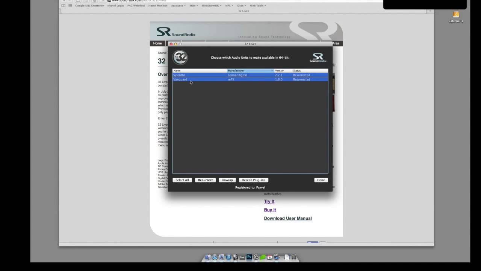Close the 32 Lives window
Screen dimensions: 481x271
(171, 44)
